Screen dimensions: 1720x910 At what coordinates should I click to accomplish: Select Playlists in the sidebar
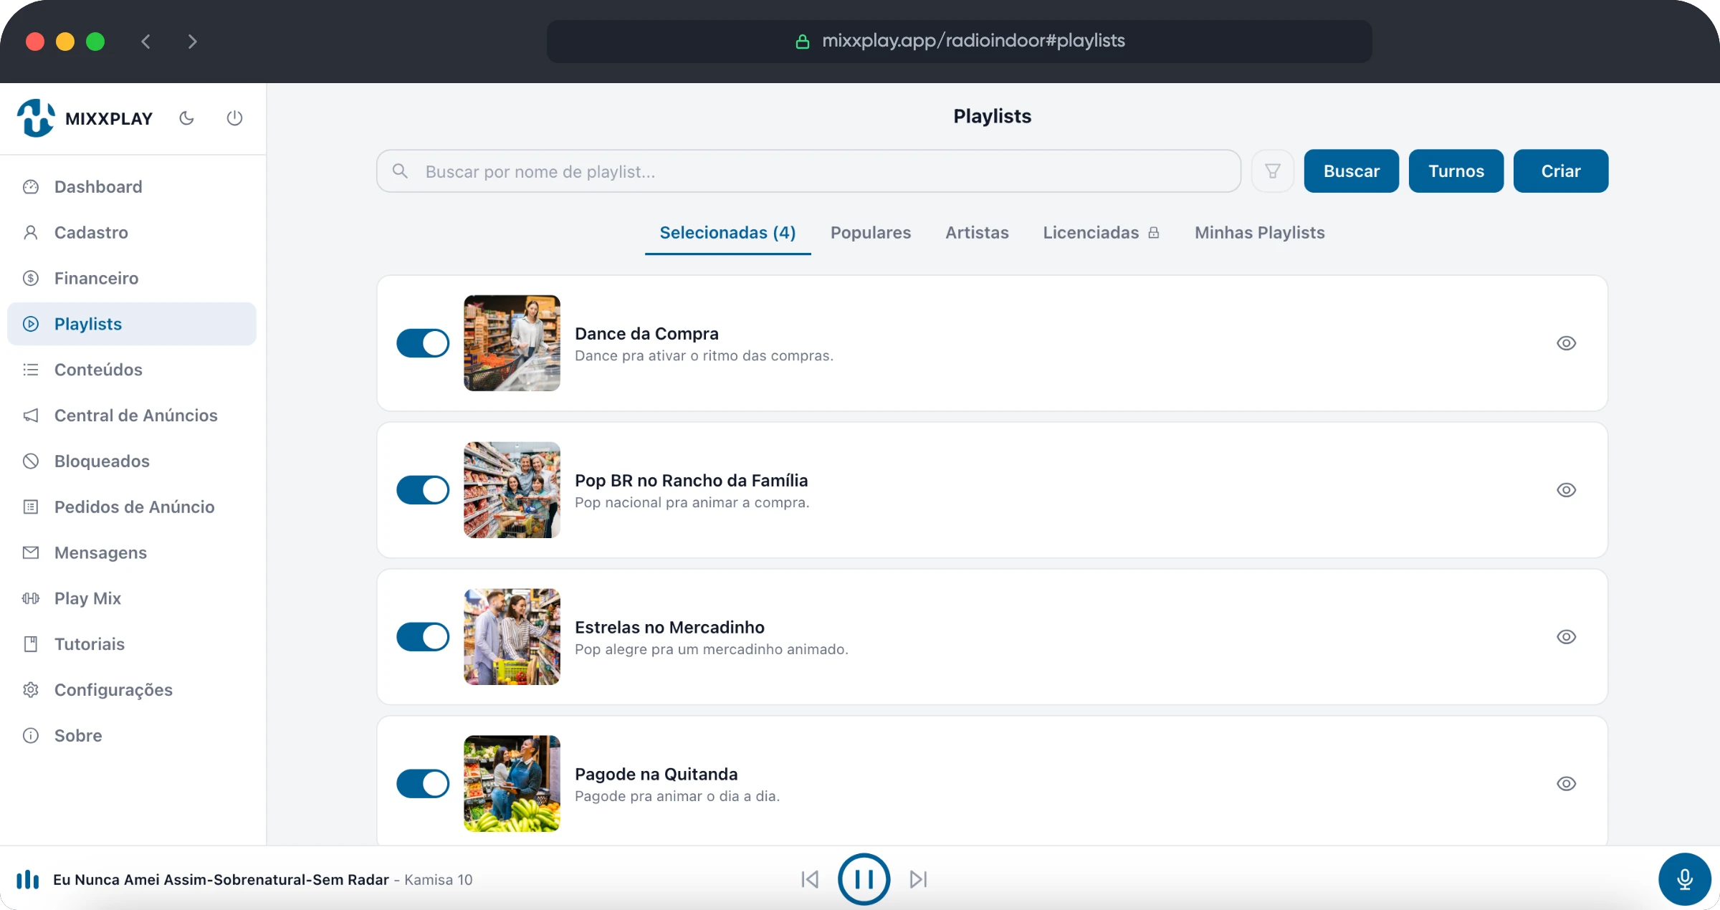point(132,324)
